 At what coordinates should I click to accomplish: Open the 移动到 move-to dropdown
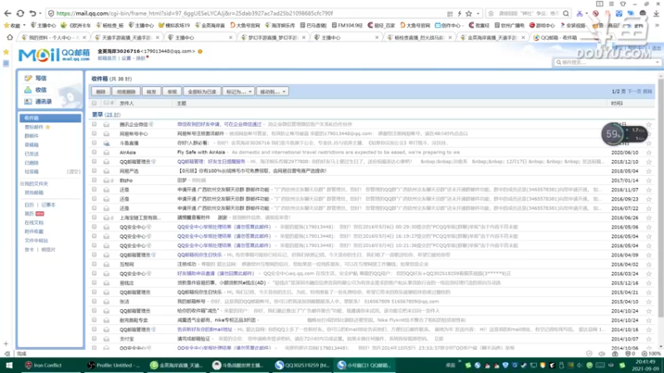point(272,91)
